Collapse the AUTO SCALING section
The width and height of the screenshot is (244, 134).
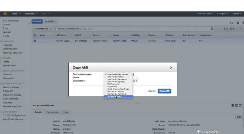pyautogui.click(x=2, y=112)
